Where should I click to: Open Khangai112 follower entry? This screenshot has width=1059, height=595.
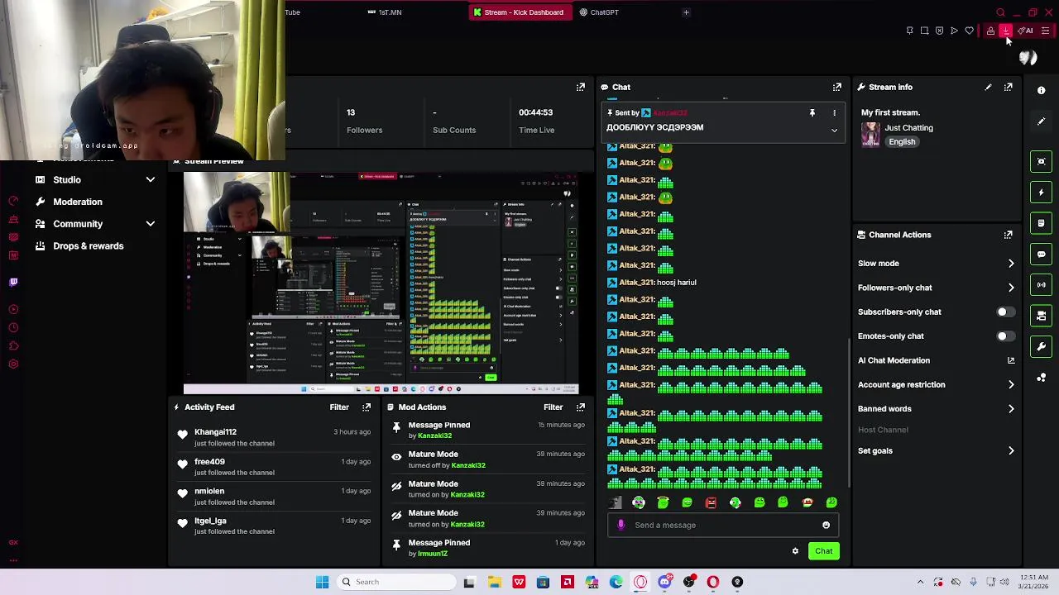(x=215, y=432)
